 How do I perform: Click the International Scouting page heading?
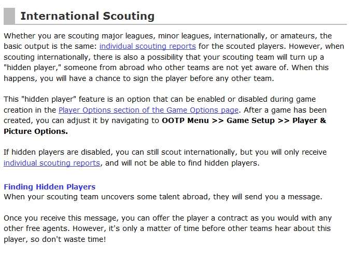pyautogui.click(x=87, y=16)
